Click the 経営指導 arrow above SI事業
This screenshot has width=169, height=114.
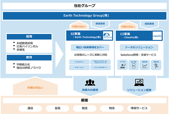tap(100, 24)
